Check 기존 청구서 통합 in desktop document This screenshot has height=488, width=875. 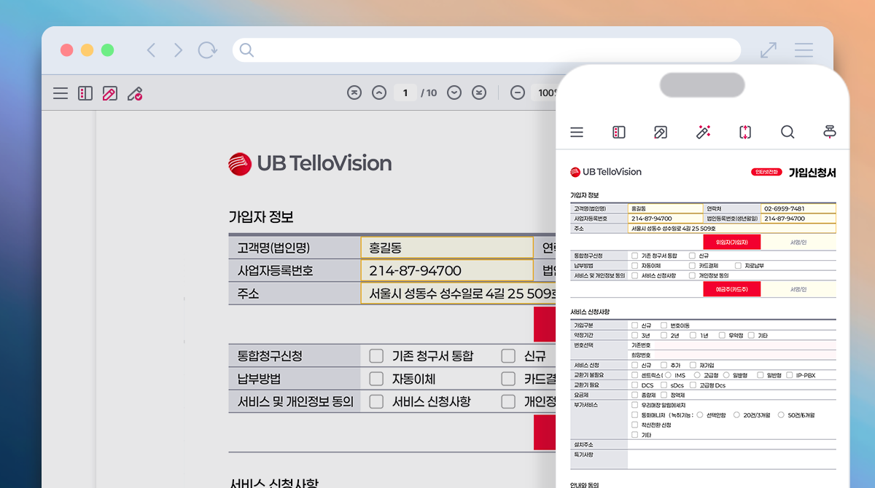coord(376,356)
